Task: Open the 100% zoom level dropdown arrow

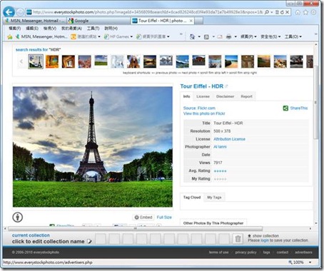Action: tap(310, 262)
